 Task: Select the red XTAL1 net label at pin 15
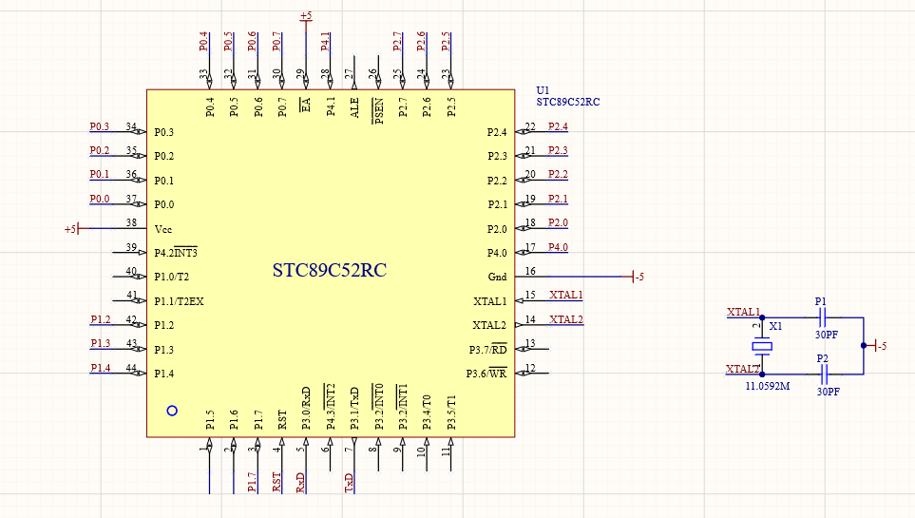point(566,295)
